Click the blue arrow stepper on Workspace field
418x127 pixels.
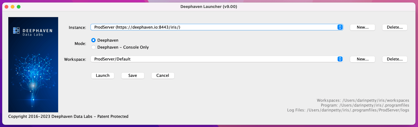click(340, 59)
